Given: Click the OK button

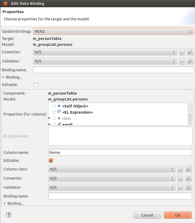Looking at the screenshot, I should click(178, 215).
